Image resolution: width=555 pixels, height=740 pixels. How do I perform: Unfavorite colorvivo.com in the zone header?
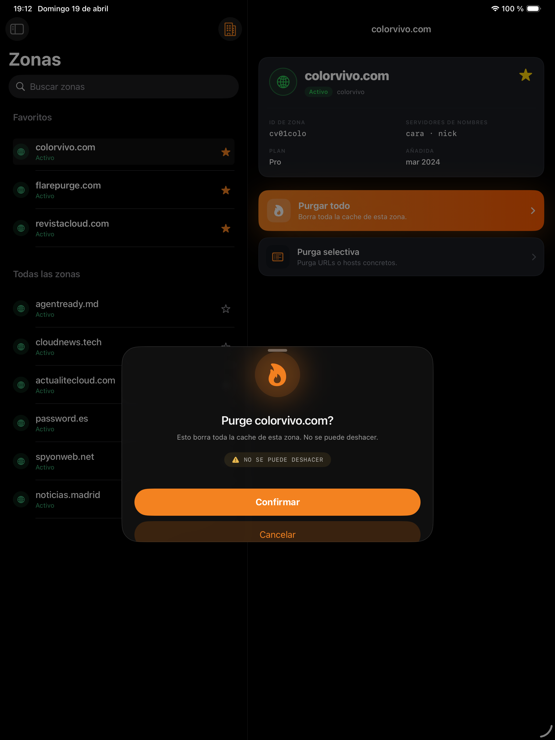pyautogui.click(x=525, y=75)
